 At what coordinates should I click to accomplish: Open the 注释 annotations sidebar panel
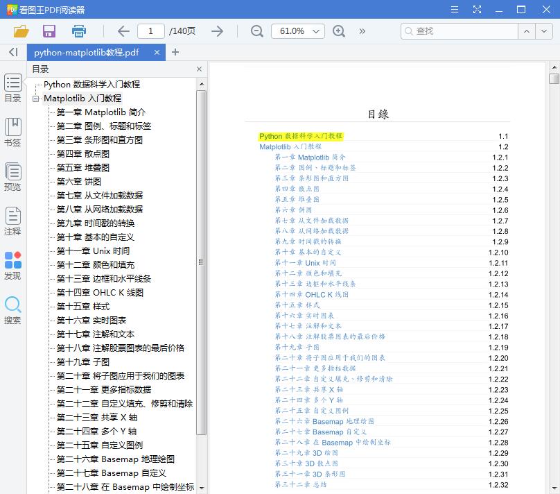13,221
